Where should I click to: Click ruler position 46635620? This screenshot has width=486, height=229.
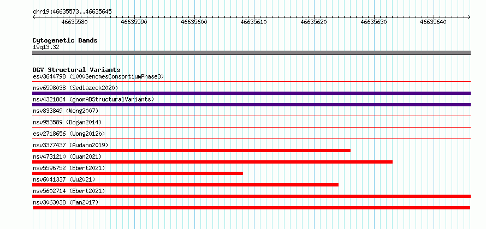[x=315, y=22]
